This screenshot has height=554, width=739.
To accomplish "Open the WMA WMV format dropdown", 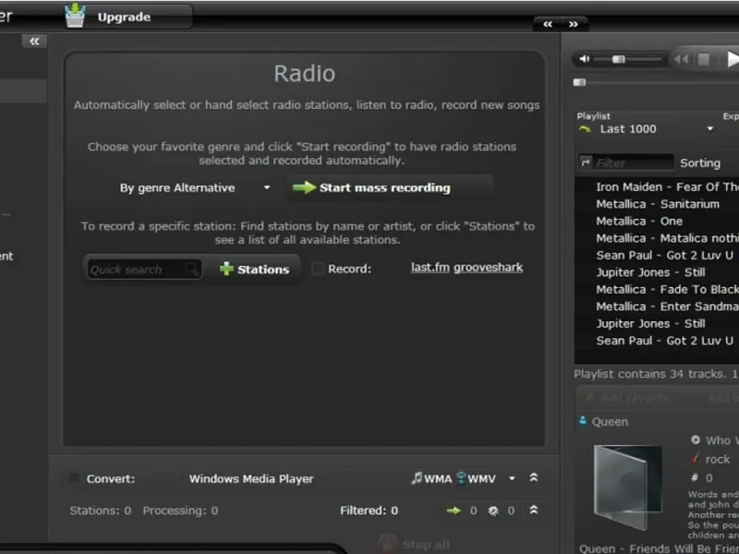I will pyautogui.click(x=512, y=478).
